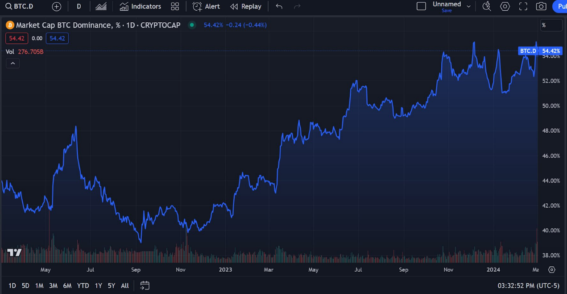
Task: Expand chart type selector
Action: point(101,6)
